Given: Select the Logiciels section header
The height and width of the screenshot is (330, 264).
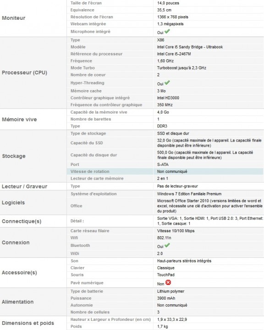Looking at the screenshot, I should (x=13, y=203).
